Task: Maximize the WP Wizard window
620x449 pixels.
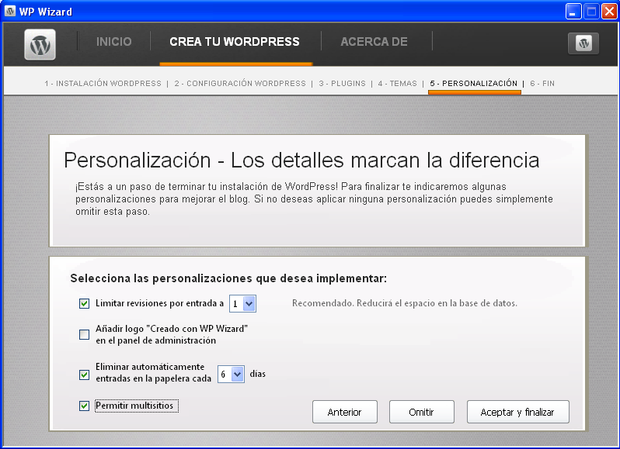Action: [591, 12]
